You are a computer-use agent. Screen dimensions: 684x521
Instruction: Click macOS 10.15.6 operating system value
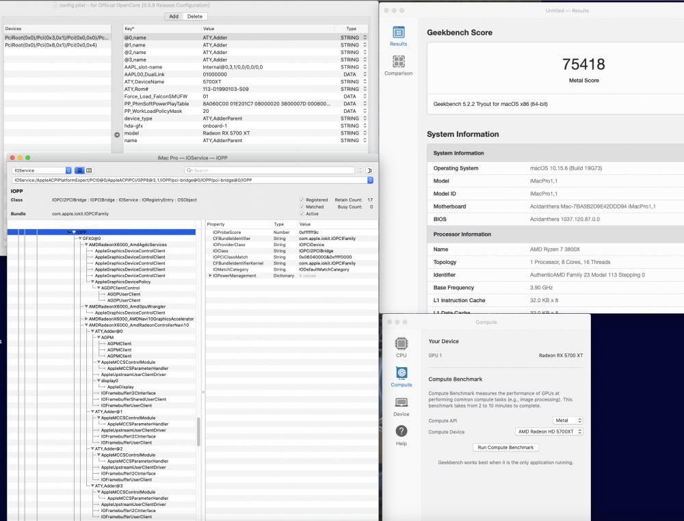pyautogui.click(x=566, y=168)
